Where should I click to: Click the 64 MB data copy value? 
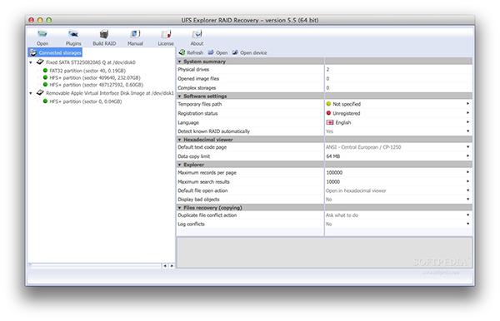332,156
